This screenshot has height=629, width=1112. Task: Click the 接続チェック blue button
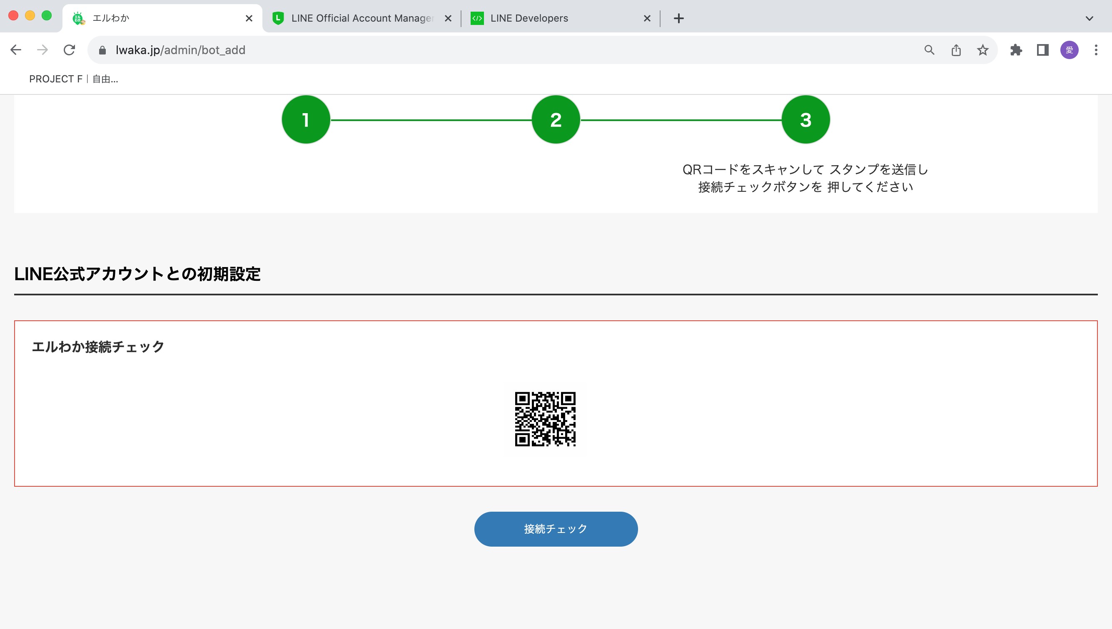556,529
